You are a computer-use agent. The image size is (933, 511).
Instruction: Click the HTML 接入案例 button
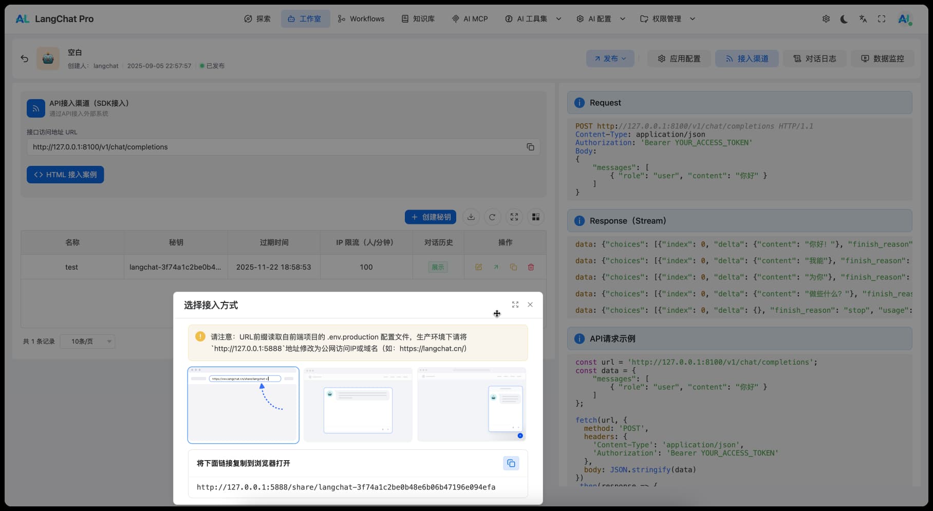[65, 175]
